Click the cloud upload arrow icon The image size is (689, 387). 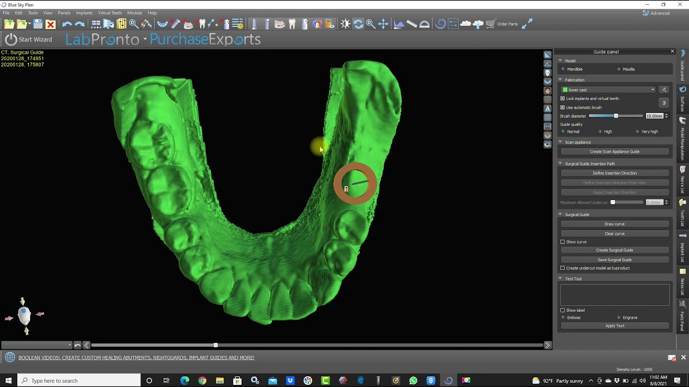coord(478,24)
